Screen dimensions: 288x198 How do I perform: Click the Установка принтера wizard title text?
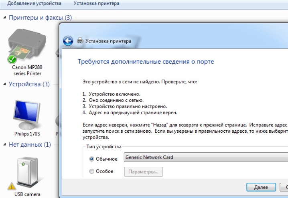(x=108, y=41)
